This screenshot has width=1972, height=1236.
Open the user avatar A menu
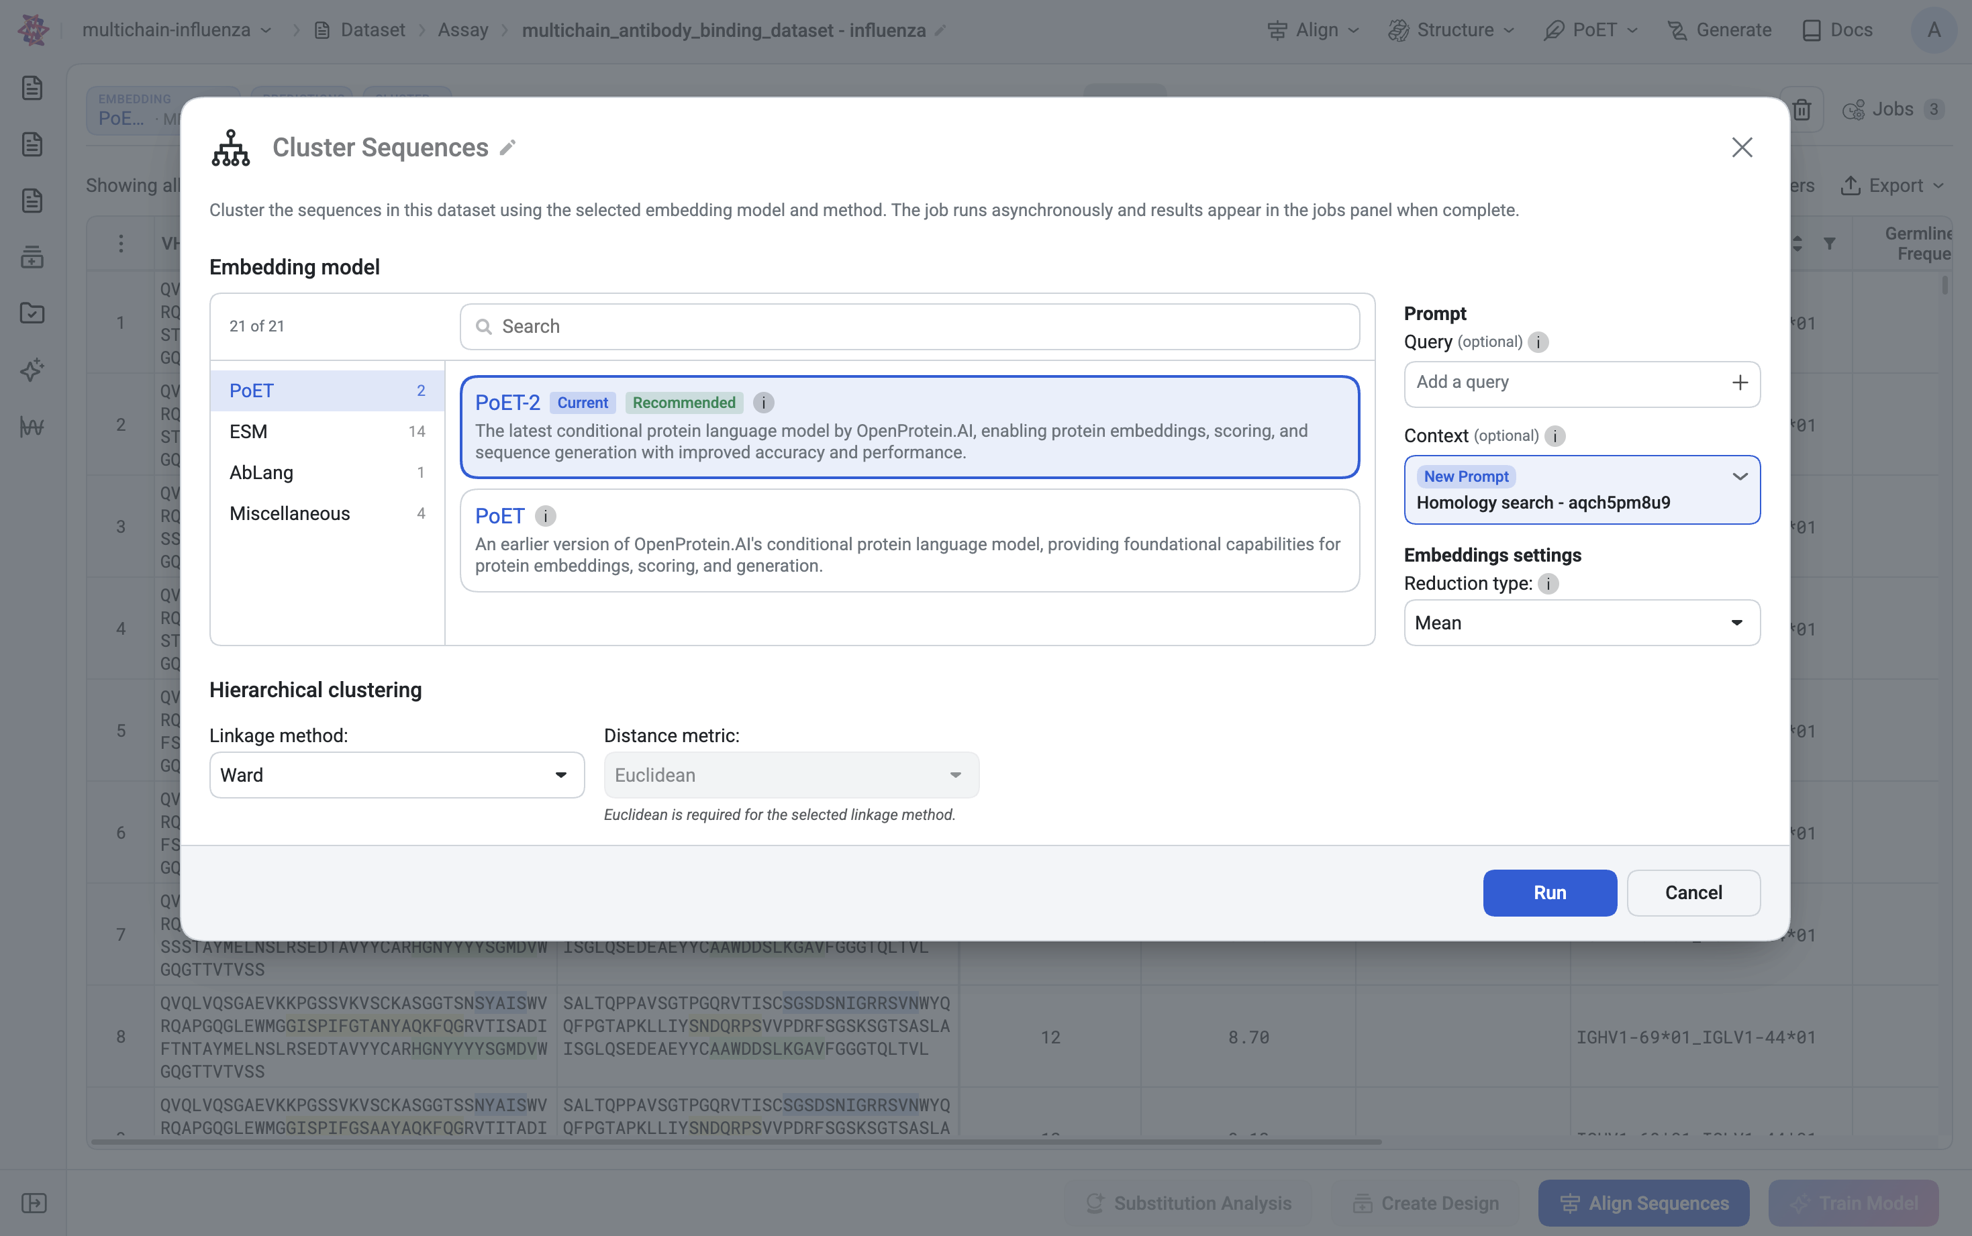[x=1934, y=30]
